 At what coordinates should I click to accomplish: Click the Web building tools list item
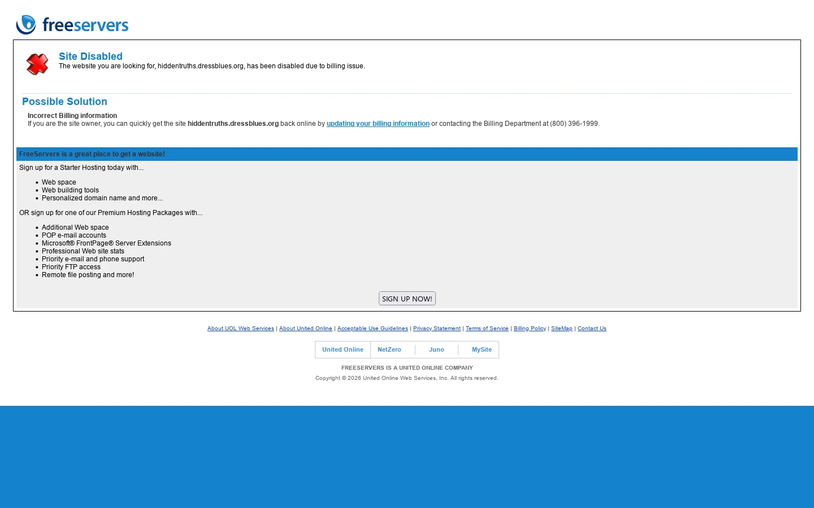coord(70,190)
